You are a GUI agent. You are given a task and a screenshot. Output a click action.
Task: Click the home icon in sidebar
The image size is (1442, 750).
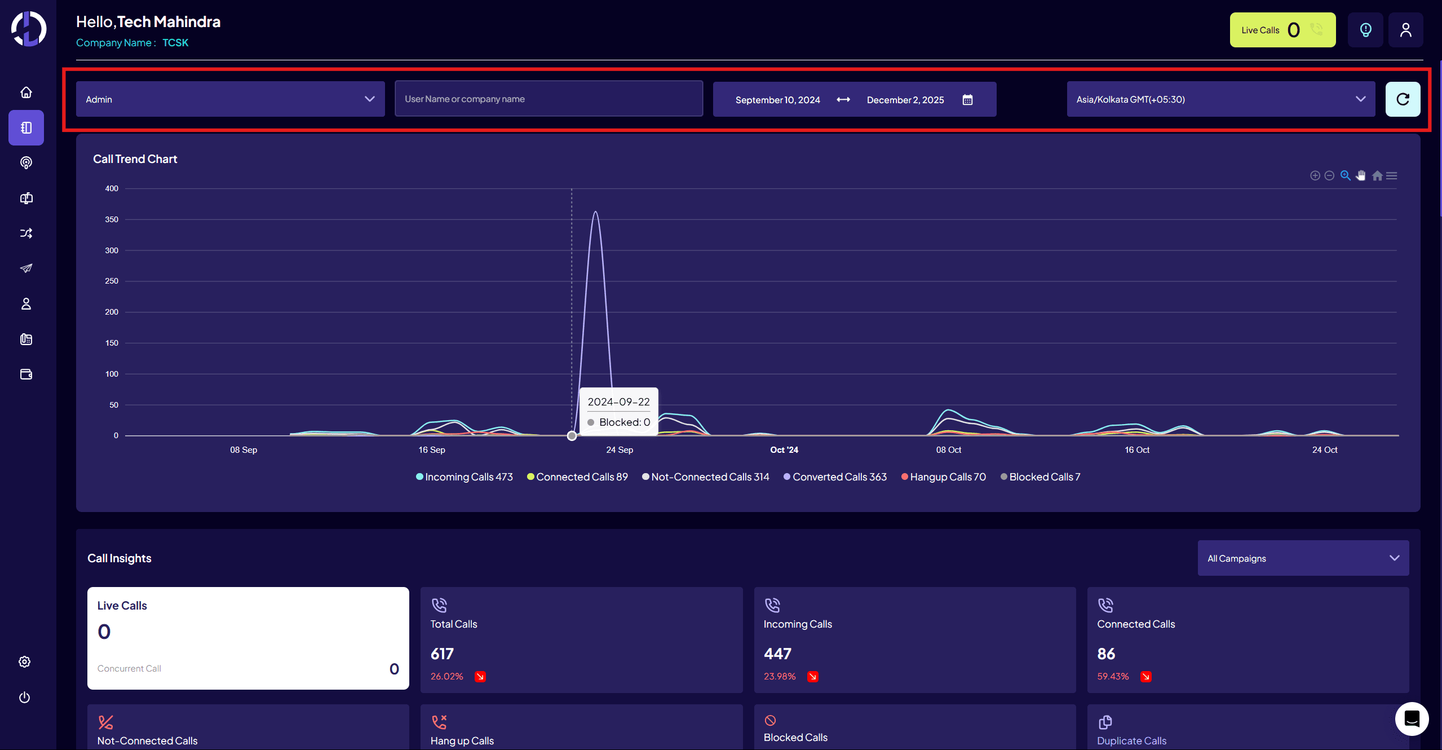tap(26, 92)
